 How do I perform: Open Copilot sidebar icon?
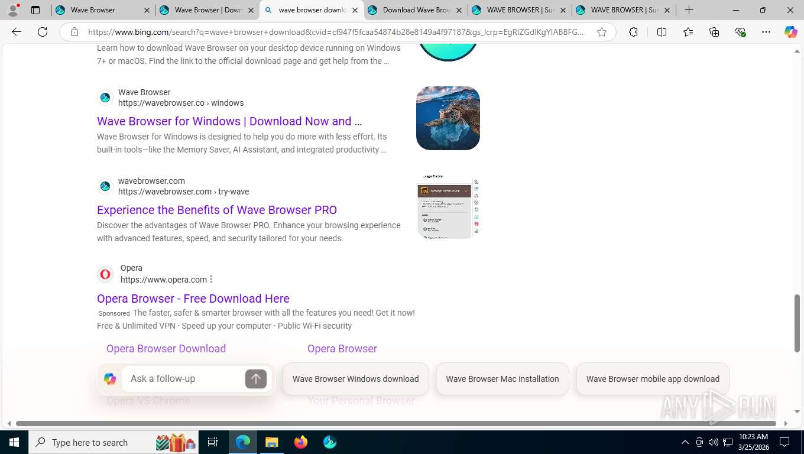tap(790, 32)
